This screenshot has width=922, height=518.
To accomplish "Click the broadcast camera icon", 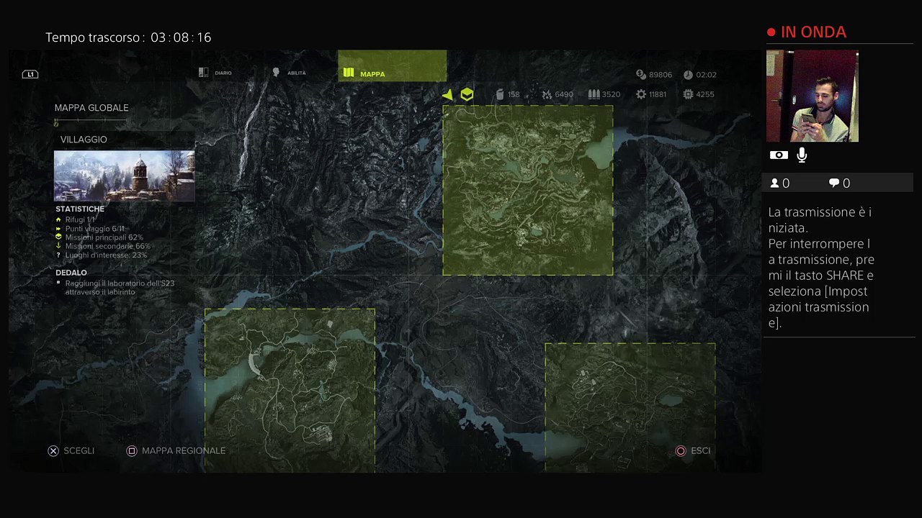I will 779,155.
